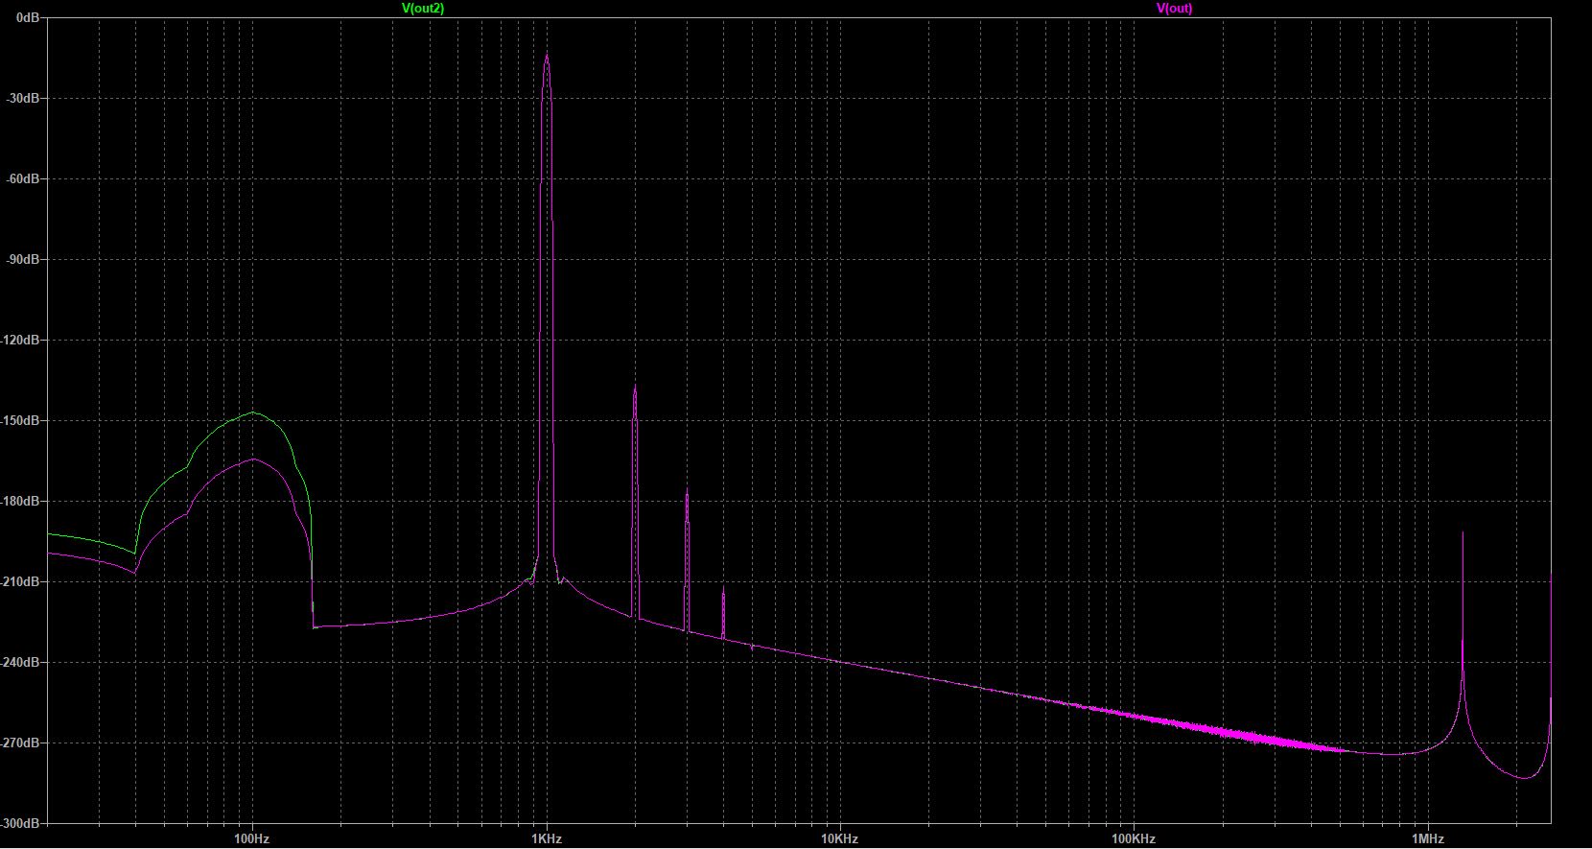1592x849 pixels.
Task: Click the 1KHz frequency axis label
Action: pos(547,838)
